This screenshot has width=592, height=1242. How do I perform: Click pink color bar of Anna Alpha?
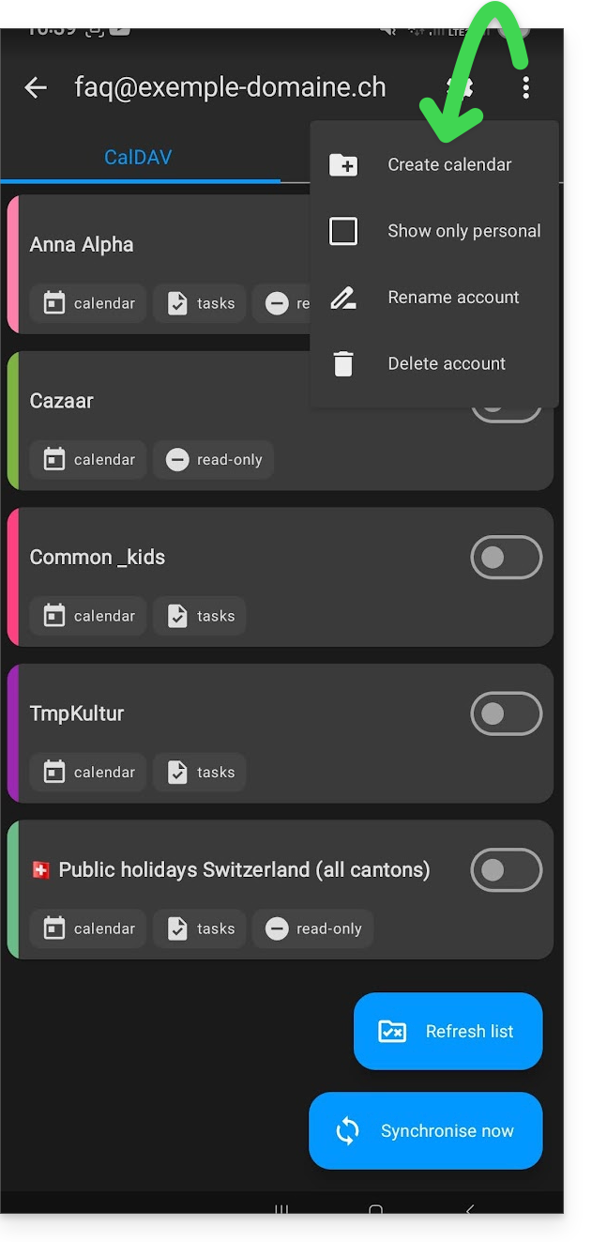click(12, 264)
